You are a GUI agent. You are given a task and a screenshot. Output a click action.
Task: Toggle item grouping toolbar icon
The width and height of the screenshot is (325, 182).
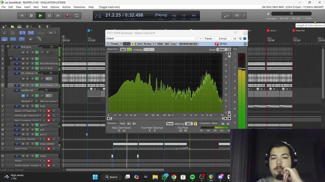tap(31, 33)
